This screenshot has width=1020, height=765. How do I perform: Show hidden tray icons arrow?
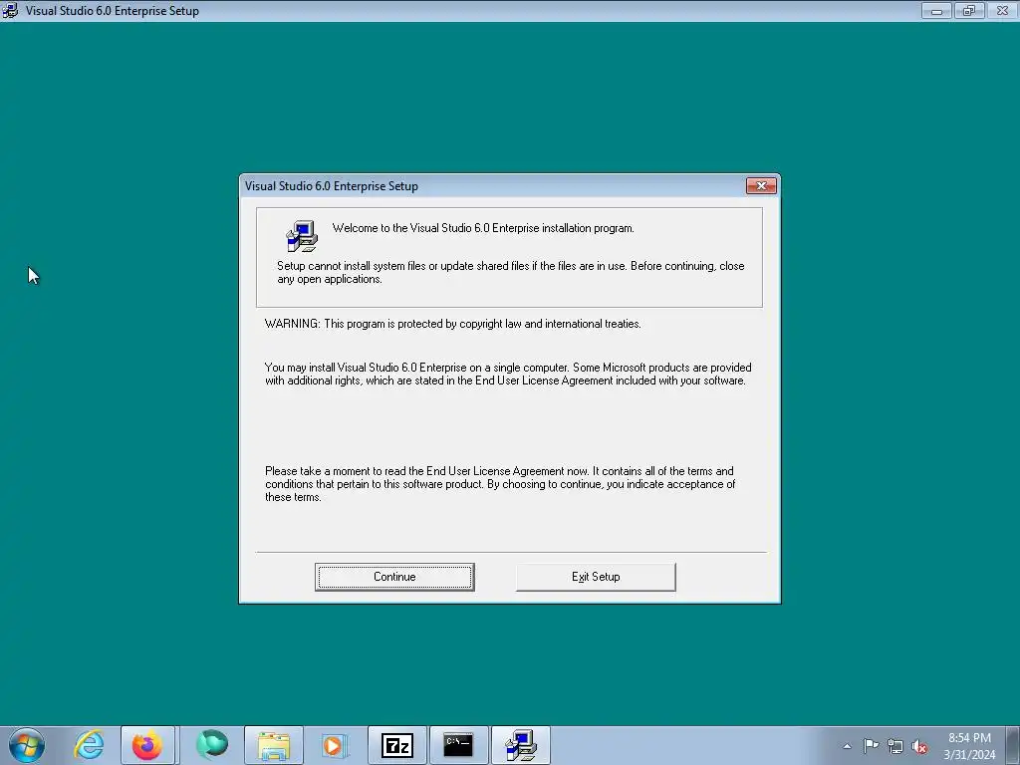pyautogui.click(x=847, y=746)
